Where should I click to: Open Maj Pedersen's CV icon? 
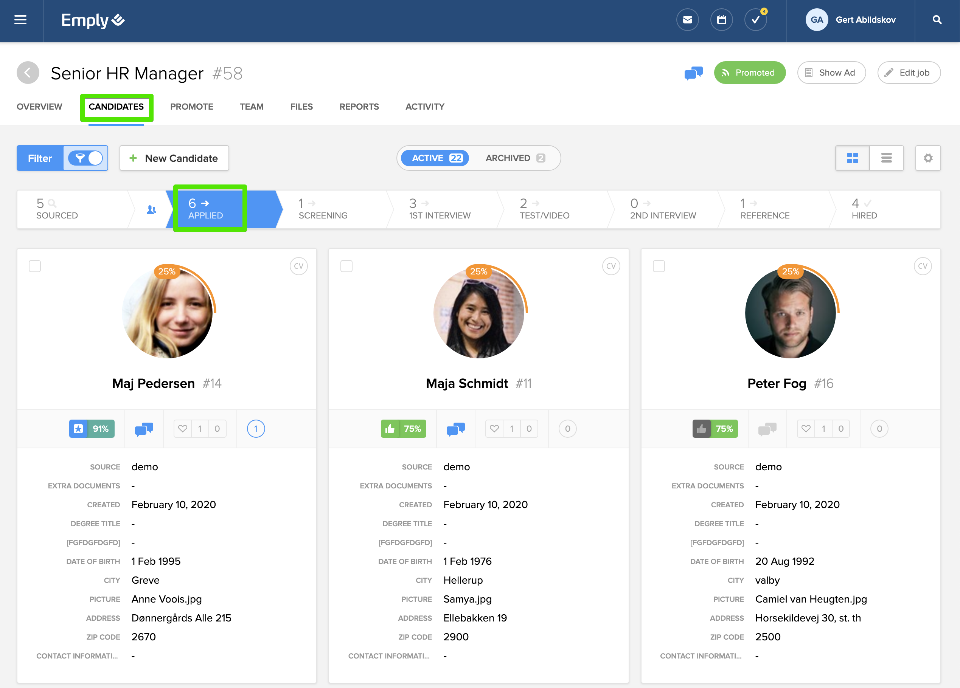298,266
